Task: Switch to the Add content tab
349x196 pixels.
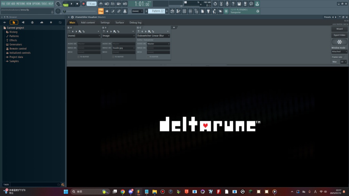Action: 88,22
